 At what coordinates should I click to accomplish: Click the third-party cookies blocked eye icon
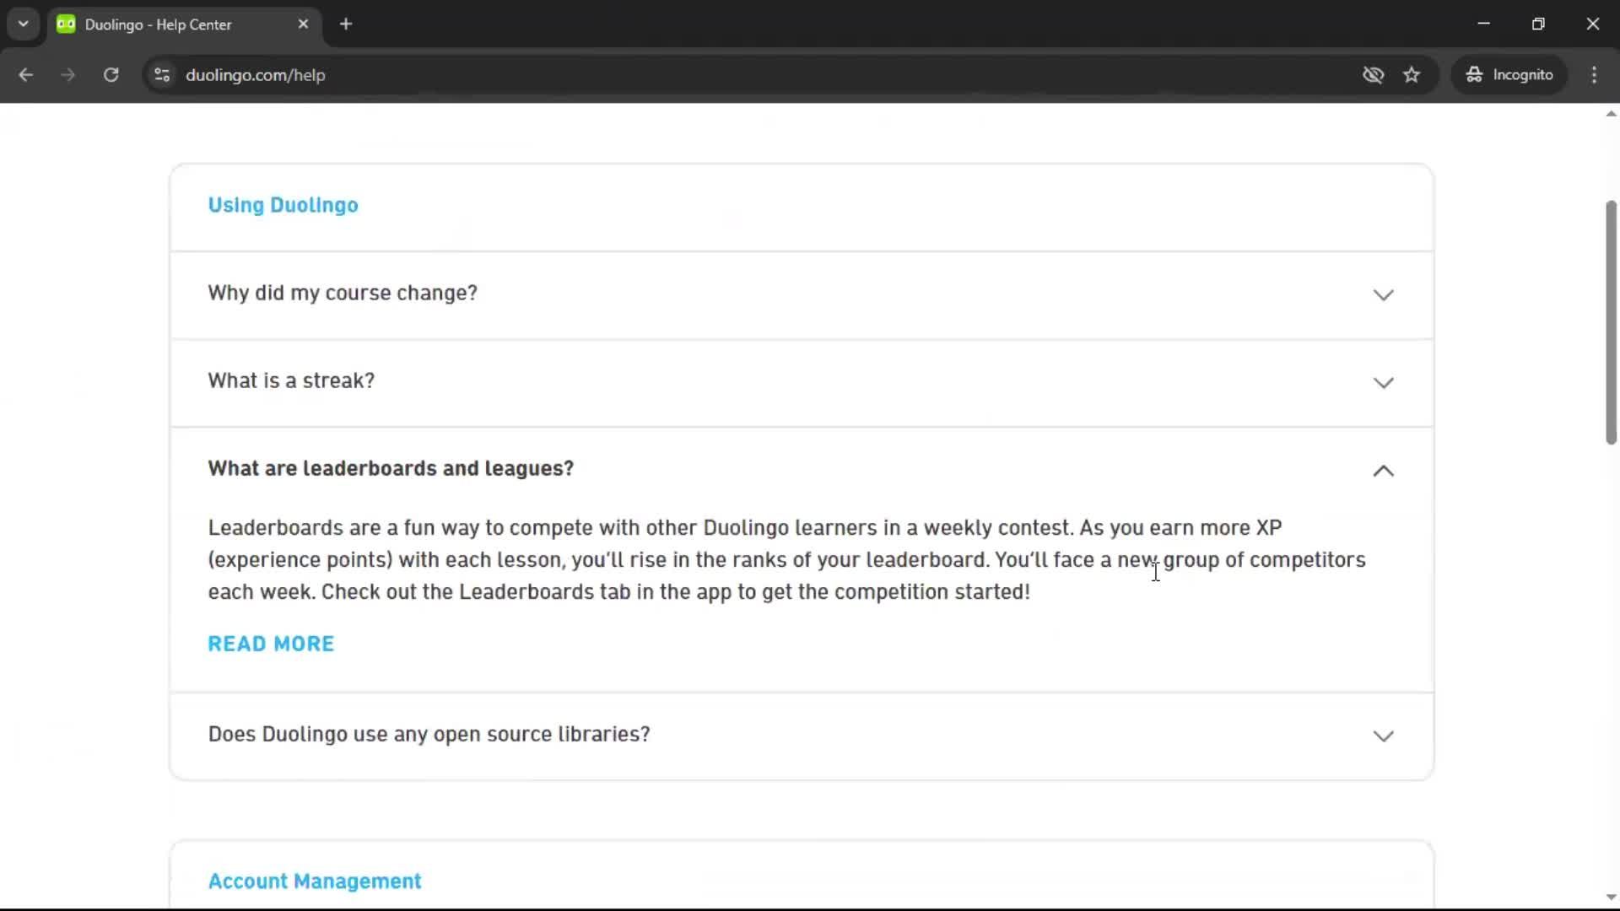click(1373, 75)
